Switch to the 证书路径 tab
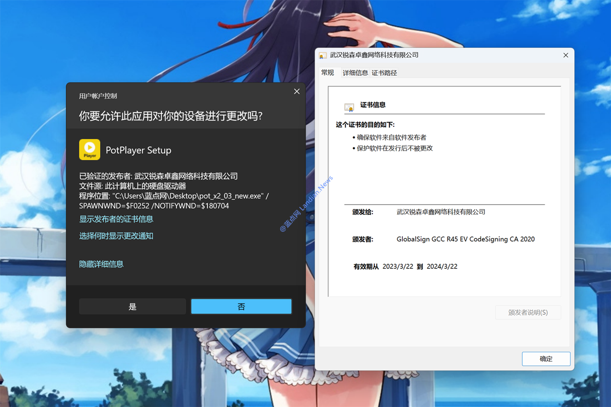611x407 pixels. coord(384,73)
